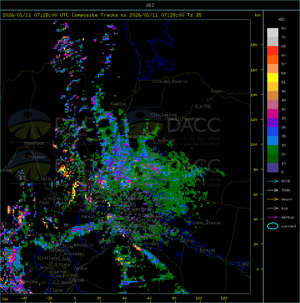Screen dimensions: 300x303
Task: Click the 'Villavicencio' map label
Action: [73, 134]
